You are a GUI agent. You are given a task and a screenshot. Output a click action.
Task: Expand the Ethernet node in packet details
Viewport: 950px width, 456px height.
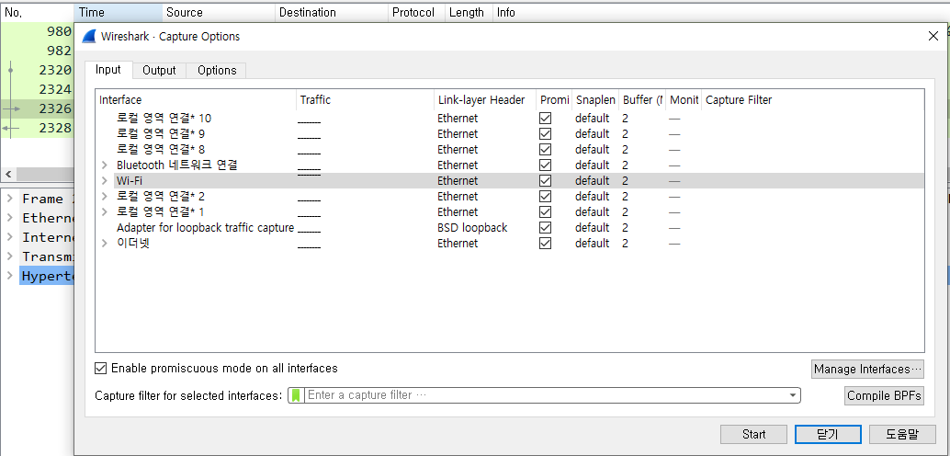[10, 218]
